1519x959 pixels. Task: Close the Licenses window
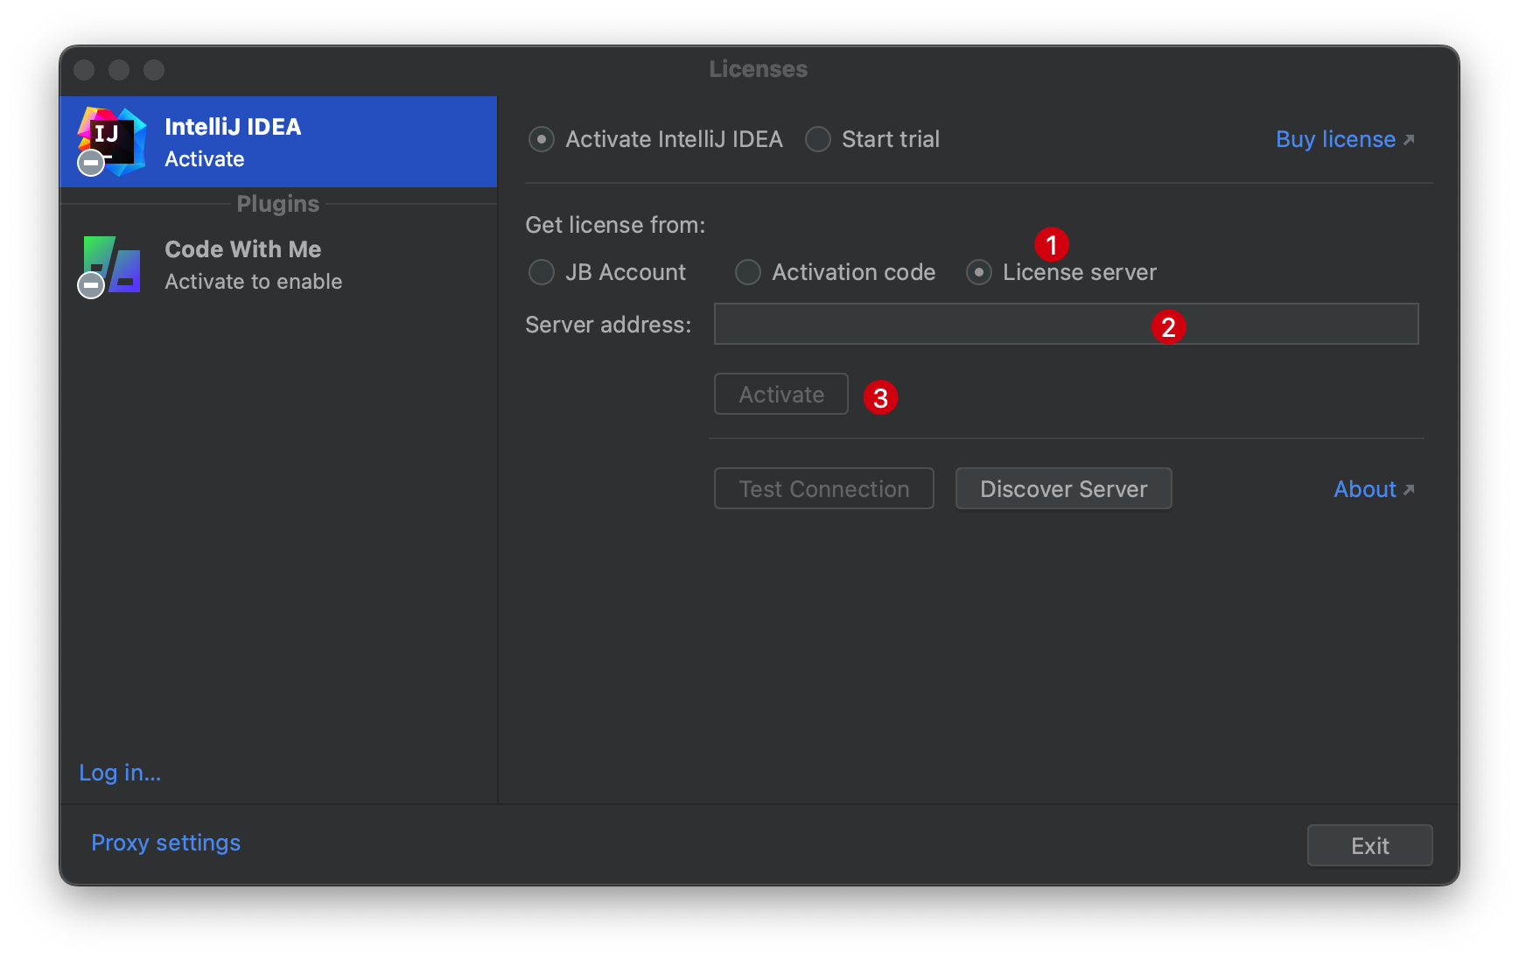click(84, 70)
